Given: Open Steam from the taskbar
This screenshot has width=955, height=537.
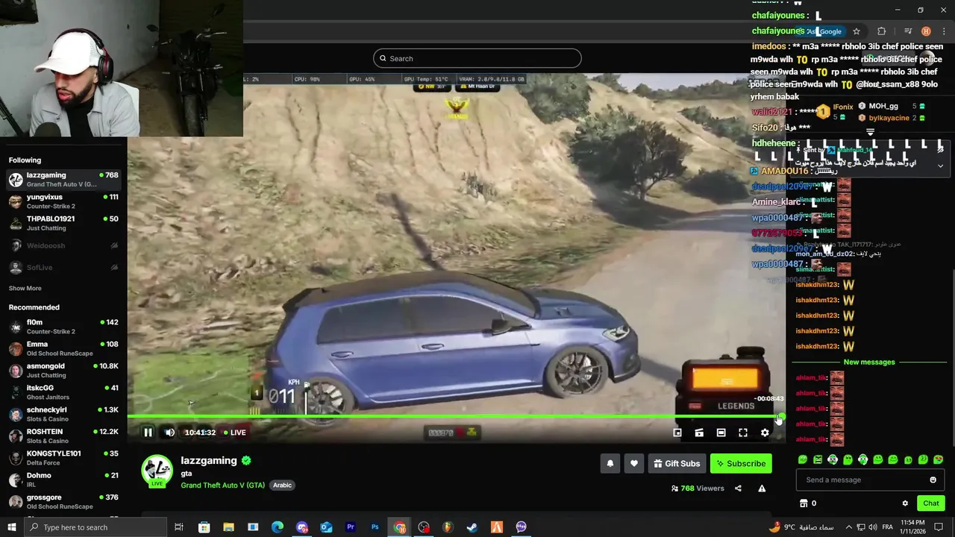Looking at the screenshot, I should pyautogui.click(x=472, y=527).
